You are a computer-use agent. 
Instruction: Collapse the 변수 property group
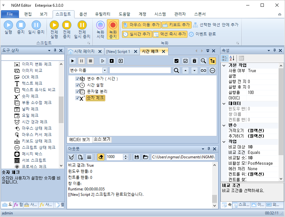pos(224,125)
